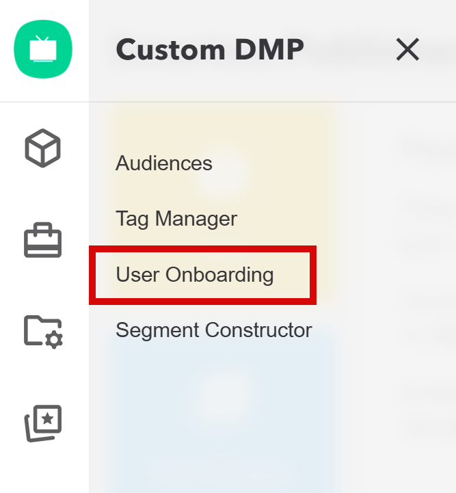Open the folder with gear icon
This screenshot has width=456, height=493.
43,332
